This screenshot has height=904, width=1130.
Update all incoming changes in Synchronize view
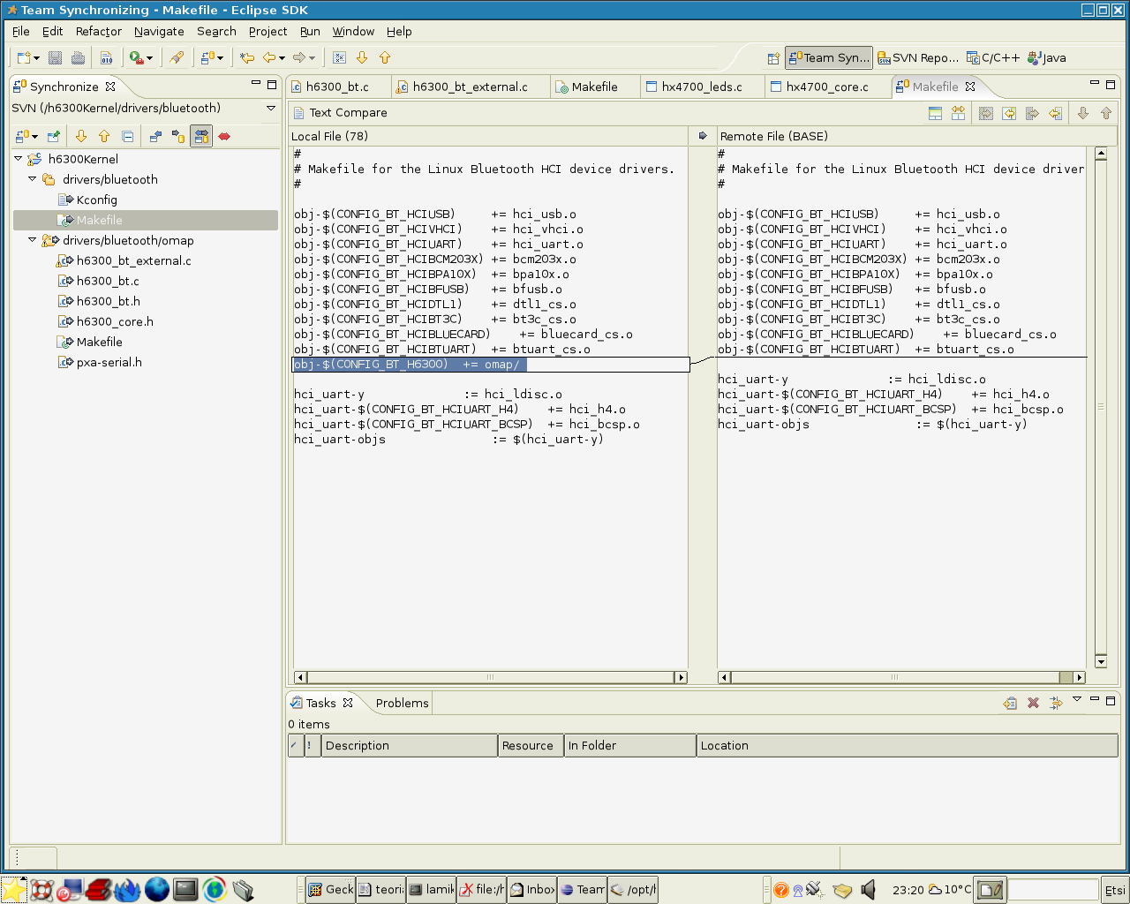[81, 137]
